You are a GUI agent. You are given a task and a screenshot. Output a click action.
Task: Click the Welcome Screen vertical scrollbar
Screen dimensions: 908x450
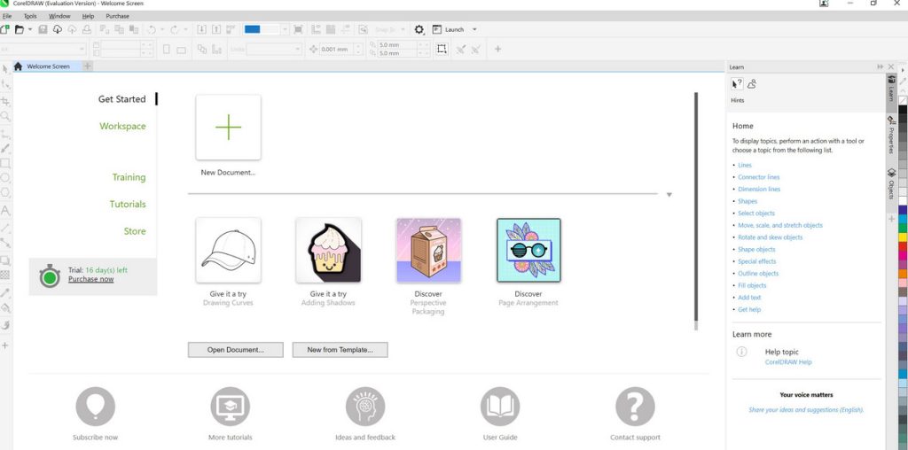tap(696, 211)
